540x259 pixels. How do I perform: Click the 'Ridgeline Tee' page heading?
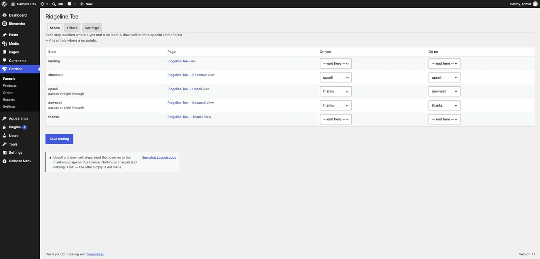tap(62, 17)
